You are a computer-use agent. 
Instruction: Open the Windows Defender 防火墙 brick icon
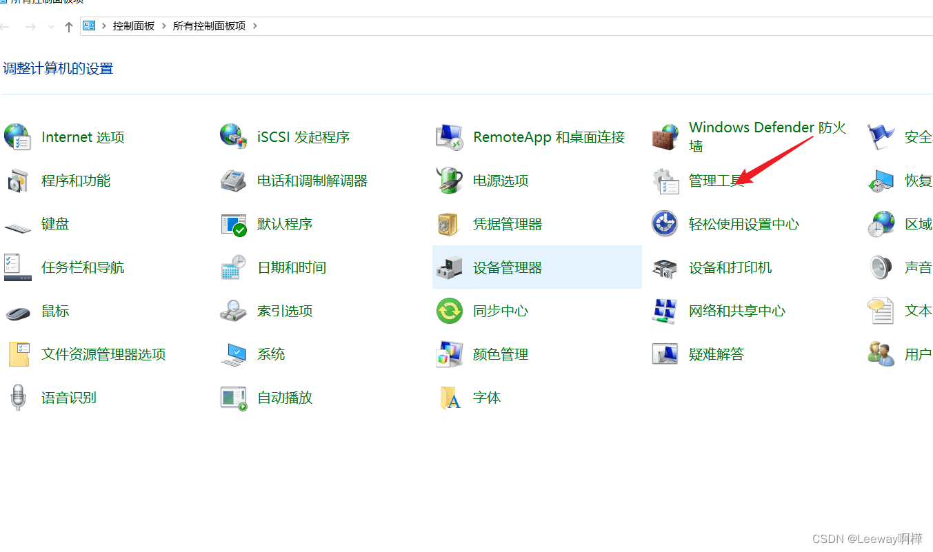pos(665,137)
